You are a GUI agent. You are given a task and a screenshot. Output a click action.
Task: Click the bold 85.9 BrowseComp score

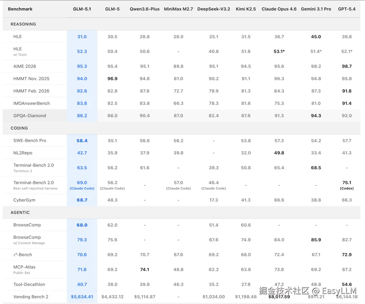[x=316, y=240]
